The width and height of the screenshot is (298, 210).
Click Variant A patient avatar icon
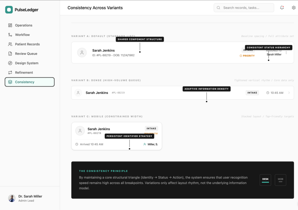[x=82, y=52]
